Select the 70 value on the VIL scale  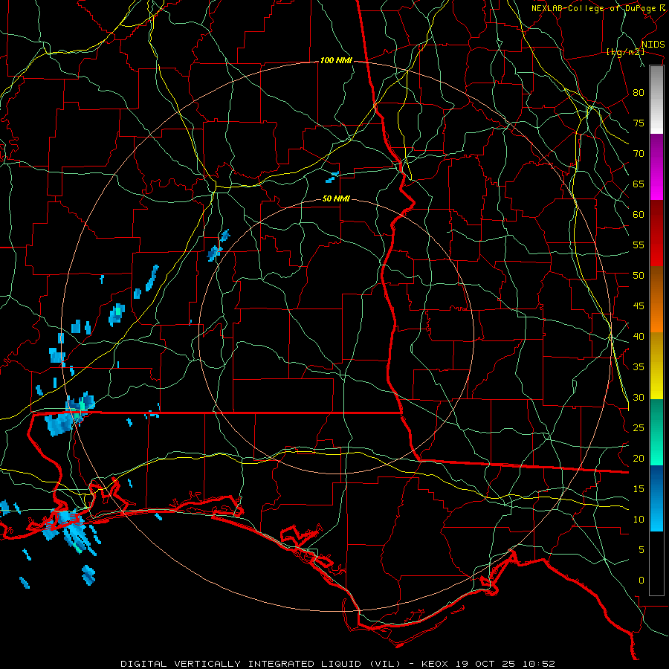pyautogui.click(x=639, y=154)
